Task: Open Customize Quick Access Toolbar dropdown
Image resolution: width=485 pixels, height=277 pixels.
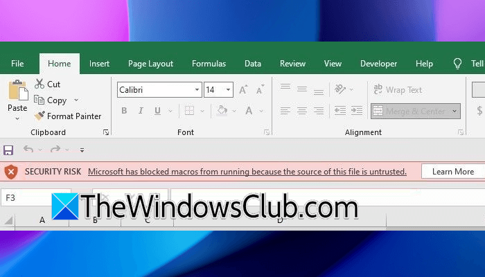Action: 82,150
